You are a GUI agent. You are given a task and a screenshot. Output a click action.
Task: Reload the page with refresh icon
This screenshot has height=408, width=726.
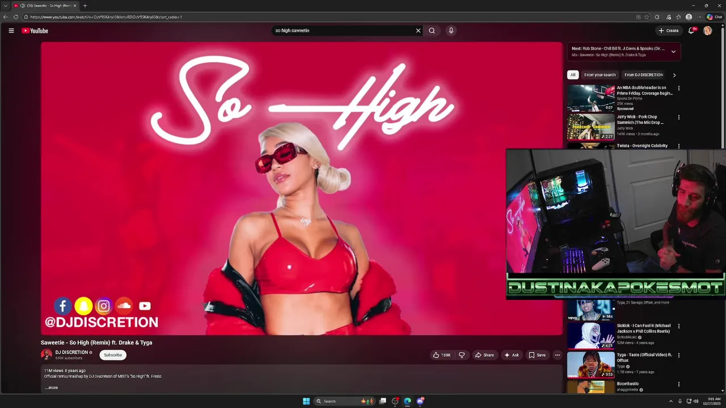pyautogui.click(x=16, y=17)
